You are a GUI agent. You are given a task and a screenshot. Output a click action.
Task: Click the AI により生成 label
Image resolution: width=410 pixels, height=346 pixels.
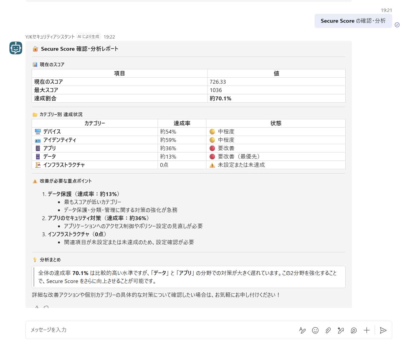coord(88,37)
